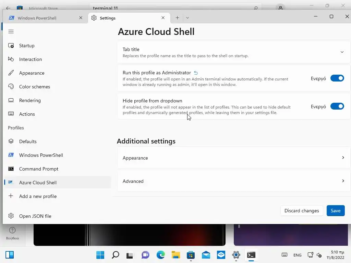Toggle Hide profile from dropdown switch

tap(337, 106)
